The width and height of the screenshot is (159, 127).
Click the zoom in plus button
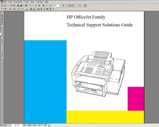(63, 6)
